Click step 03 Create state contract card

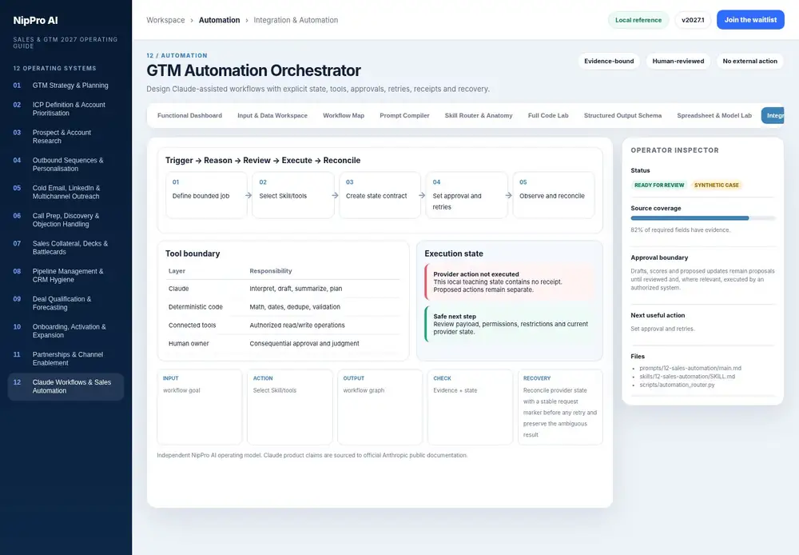380,195
